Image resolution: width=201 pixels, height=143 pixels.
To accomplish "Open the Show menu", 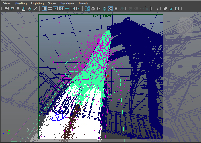I will click(x=52, y=3).
